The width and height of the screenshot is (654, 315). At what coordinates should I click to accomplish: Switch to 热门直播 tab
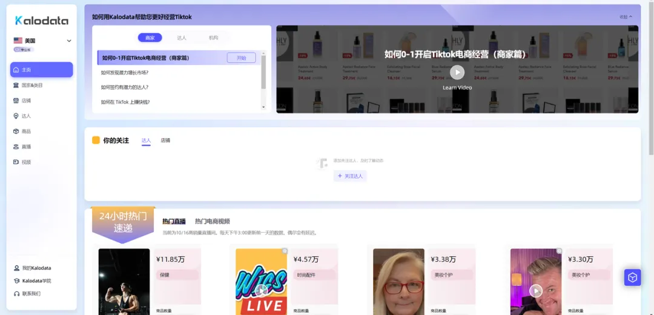174,222
